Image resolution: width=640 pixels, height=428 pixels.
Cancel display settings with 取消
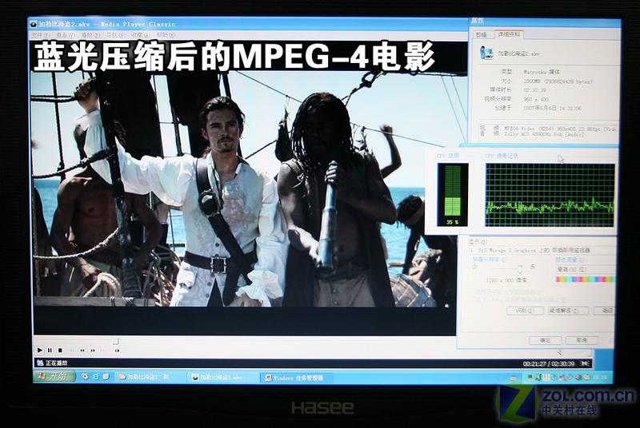(x=582, y=340)
